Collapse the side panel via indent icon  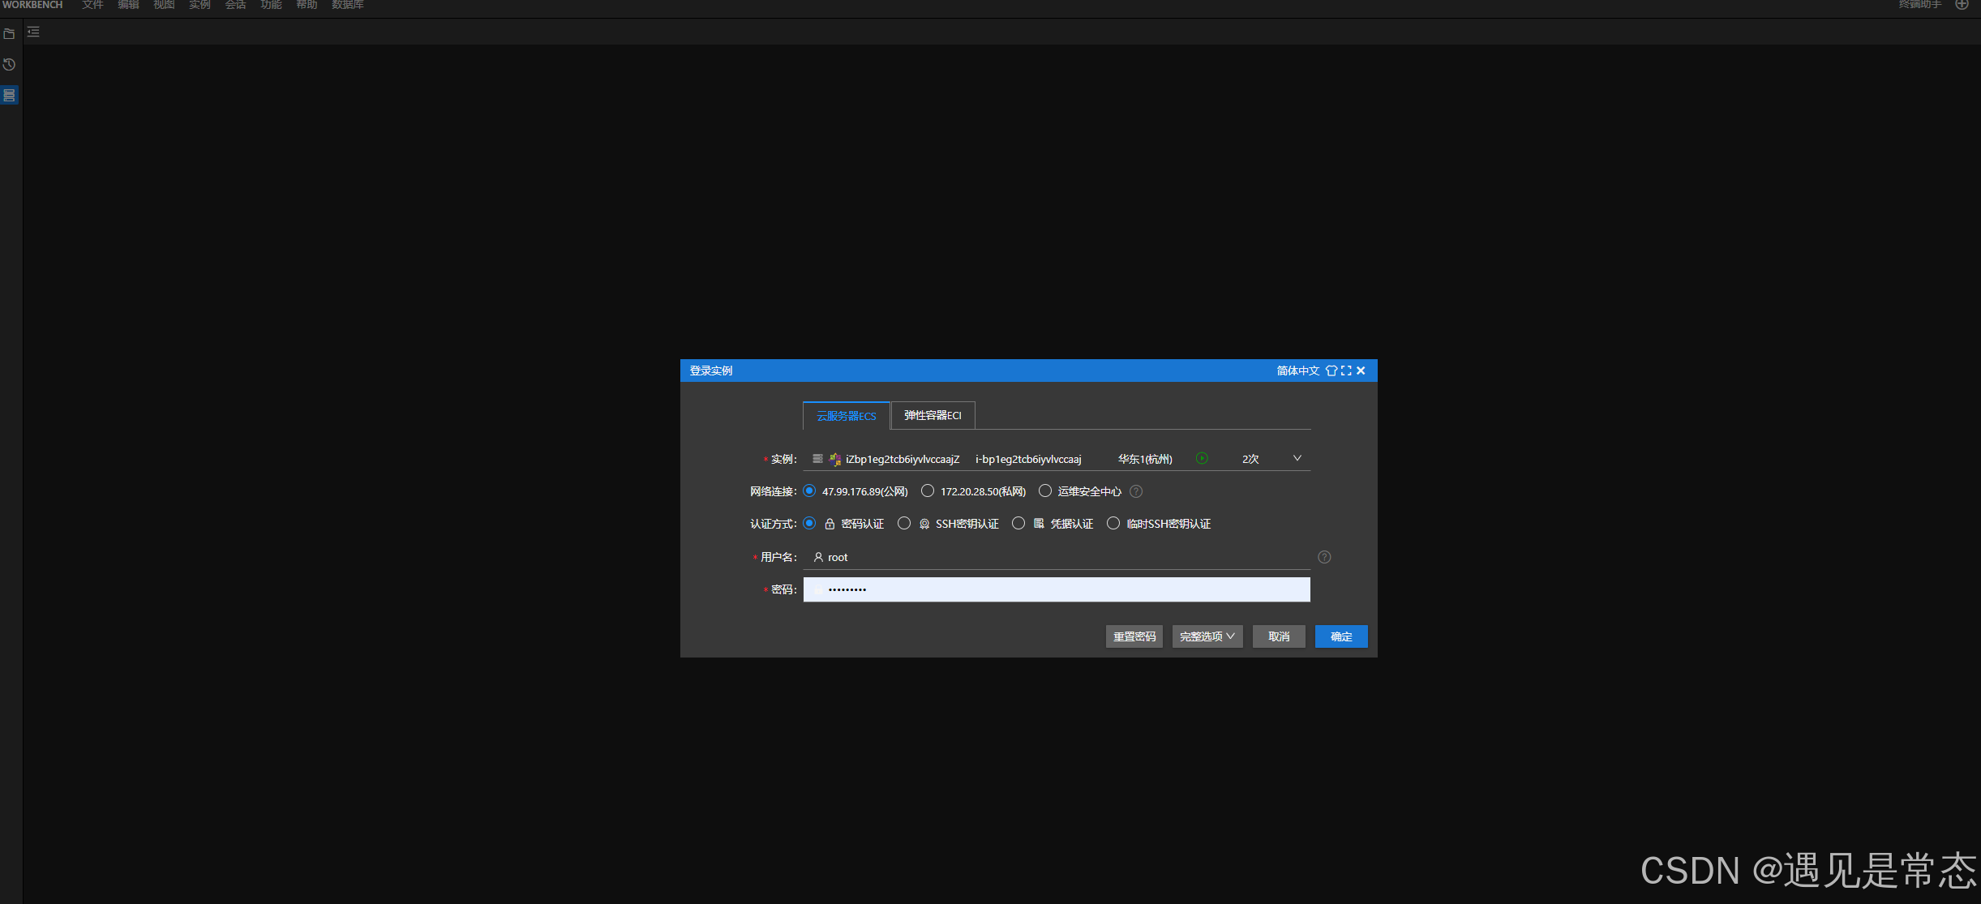pyautogui.click(x=33, y=32)
